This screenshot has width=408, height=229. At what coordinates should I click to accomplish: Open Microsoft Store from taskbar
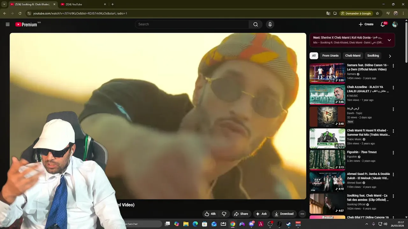pos(205,224)
